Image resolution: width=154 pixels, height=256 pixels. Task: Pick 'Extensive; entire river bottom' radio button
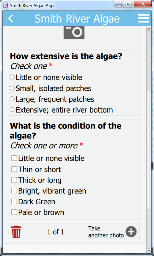[x=12, y=110]
